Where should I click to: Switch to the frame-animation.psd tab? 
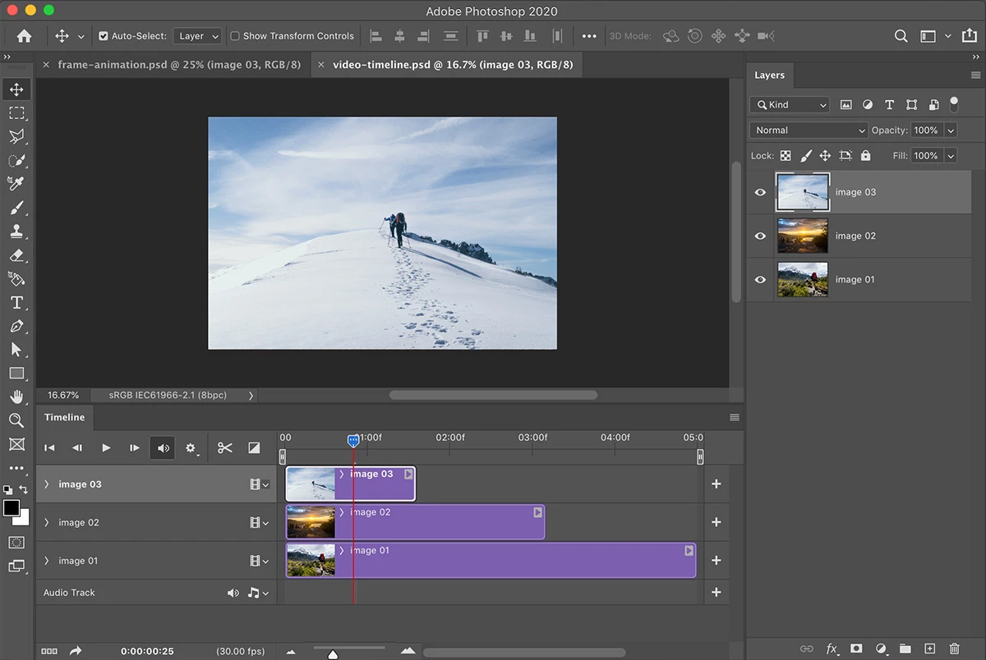pos(179,65)
